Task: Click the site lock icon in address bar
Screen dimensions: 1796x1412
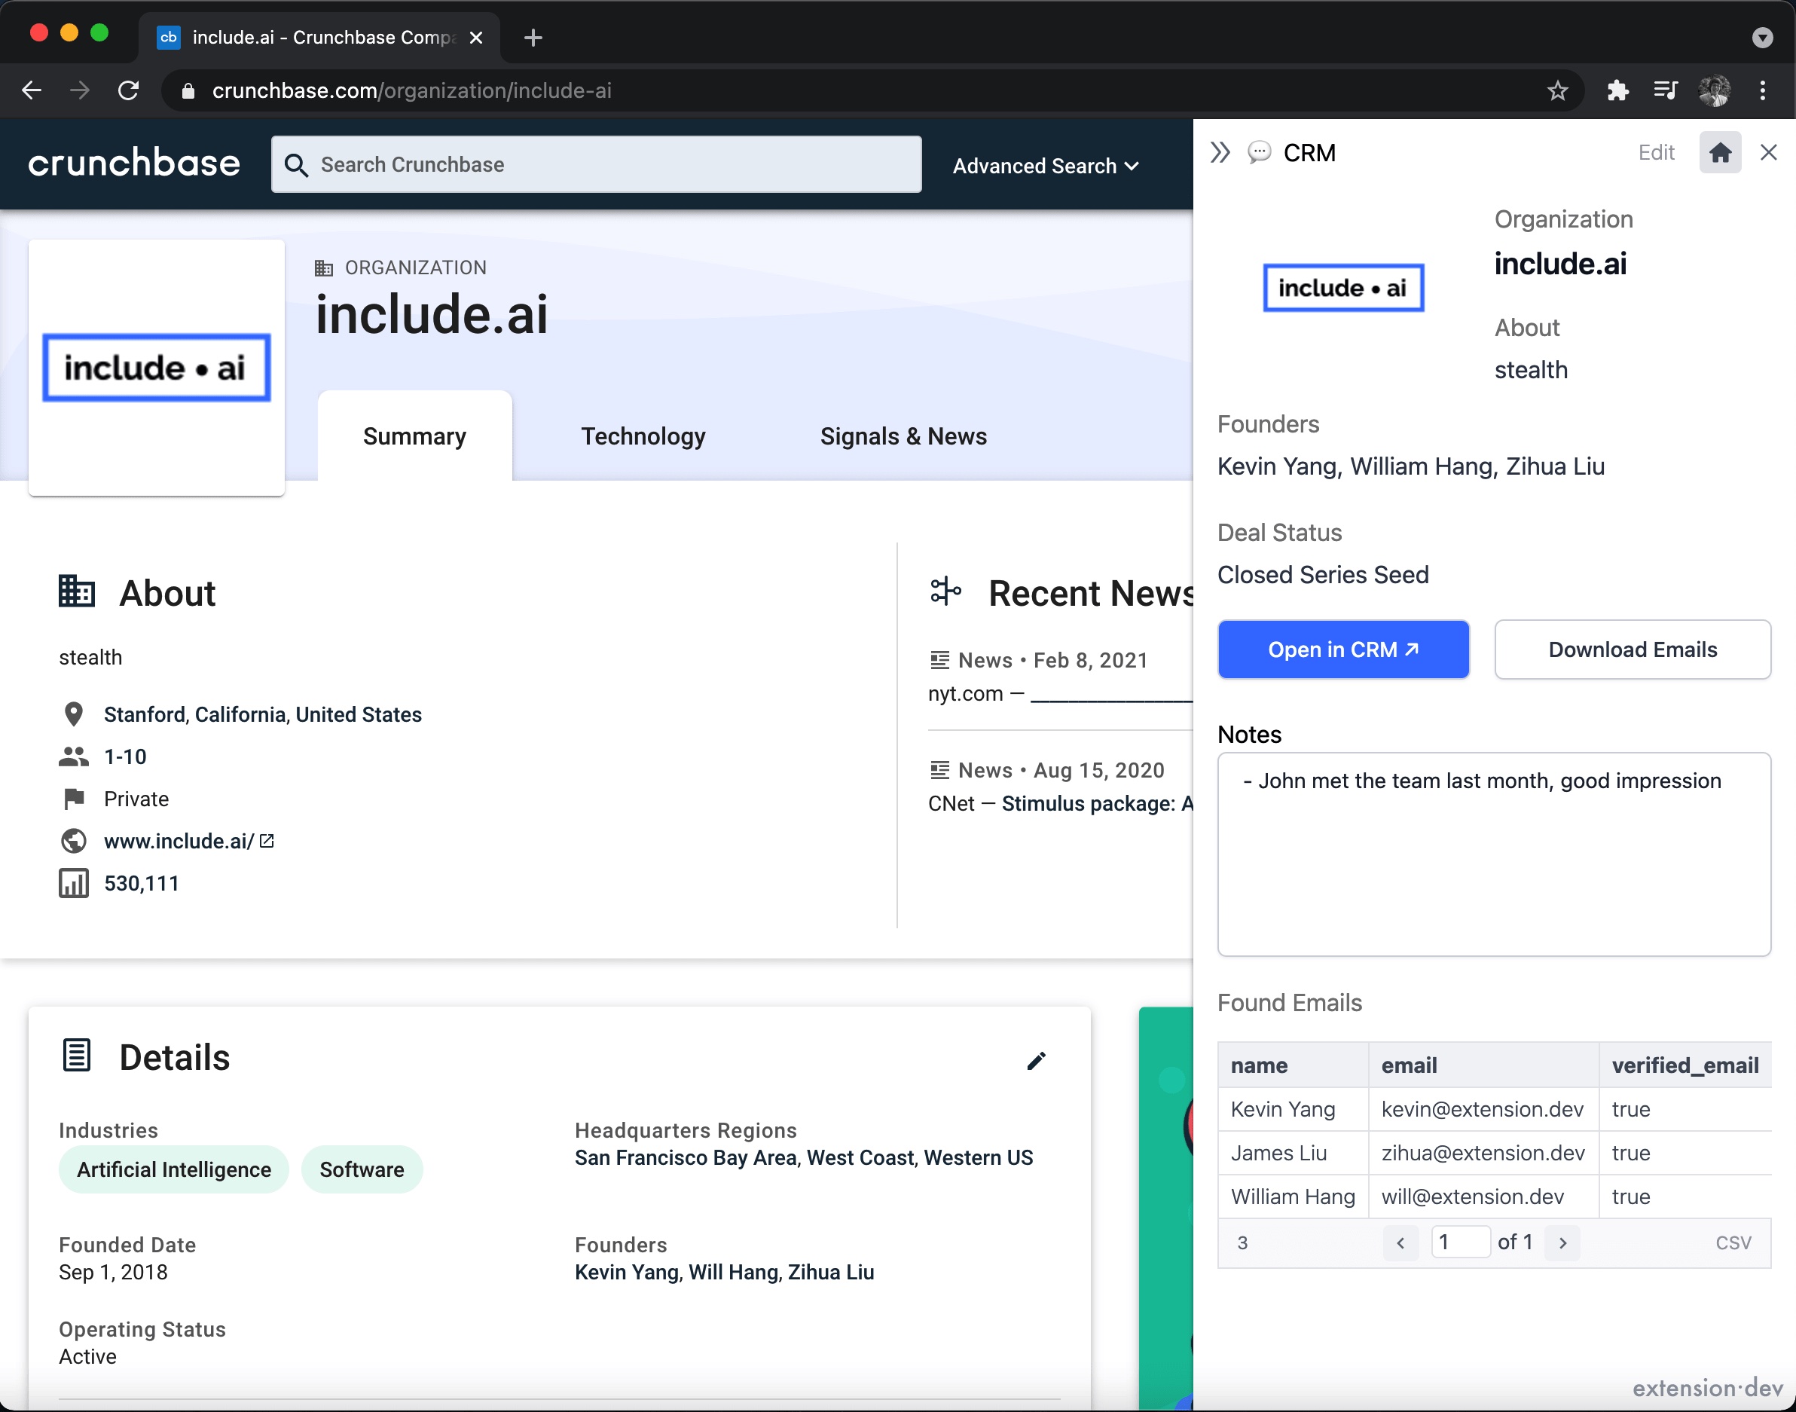Action: pos(188,91)
